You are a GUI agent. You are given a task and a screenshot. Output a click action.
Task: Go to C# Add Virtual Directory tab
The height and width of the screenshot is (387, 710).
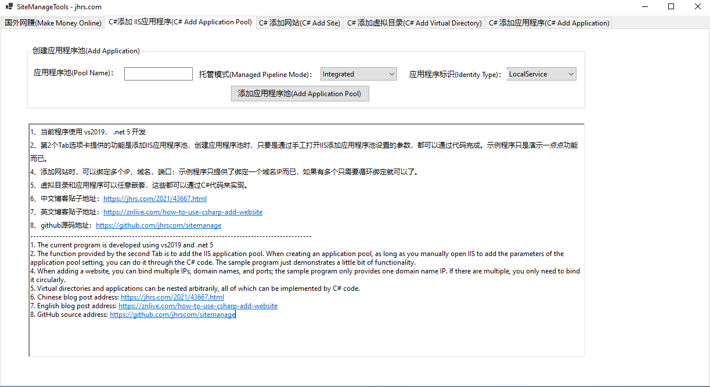(415, 23)
